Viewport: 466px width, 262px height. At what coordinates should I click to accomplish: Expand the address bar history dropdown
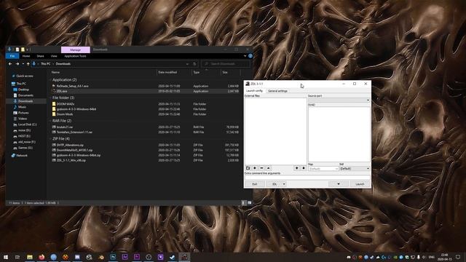[187, 64]
